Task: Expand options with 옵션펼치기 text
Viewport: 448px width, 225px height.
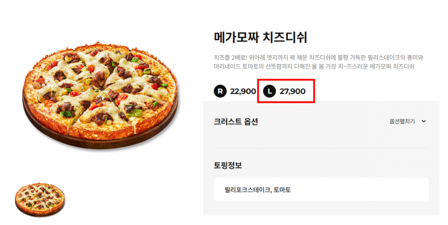Action: coord(402,121)
